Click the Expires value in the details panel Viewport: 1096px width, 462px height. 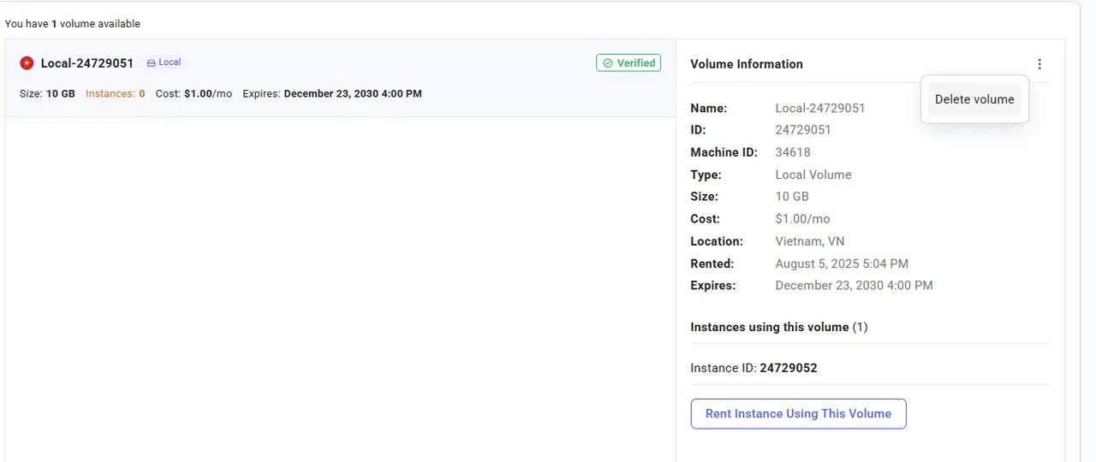[855, 286]
